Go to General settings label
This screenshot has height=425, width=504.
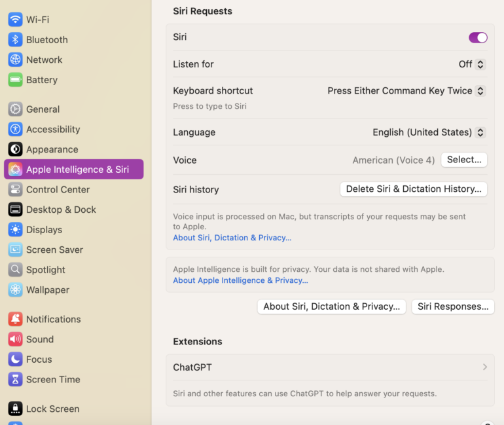pyautogui.click(x=43, y=109)
